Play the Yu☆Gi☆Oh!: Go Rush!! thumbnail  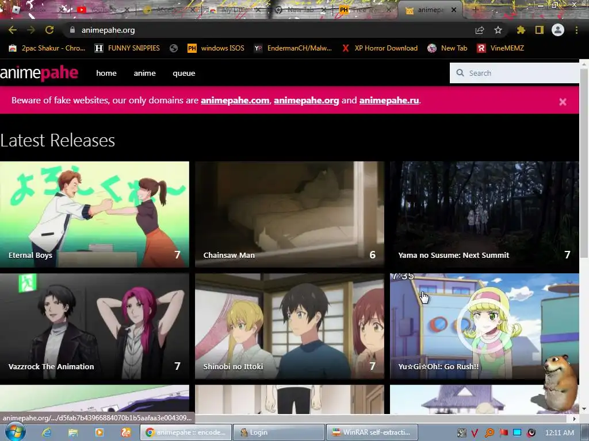coord(484,326)
